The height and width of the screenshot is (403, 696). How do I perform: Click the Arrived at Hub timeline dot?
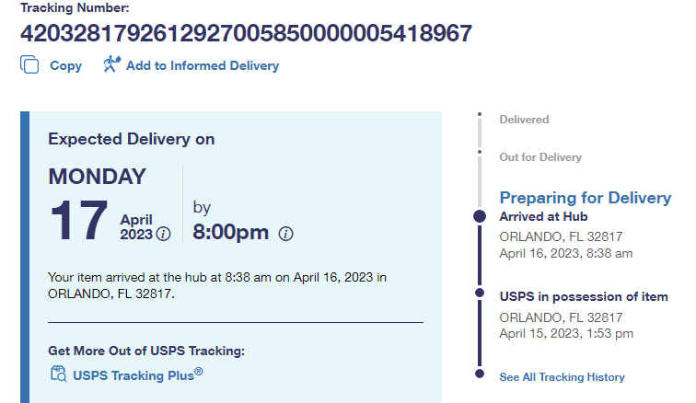point(479,216)
